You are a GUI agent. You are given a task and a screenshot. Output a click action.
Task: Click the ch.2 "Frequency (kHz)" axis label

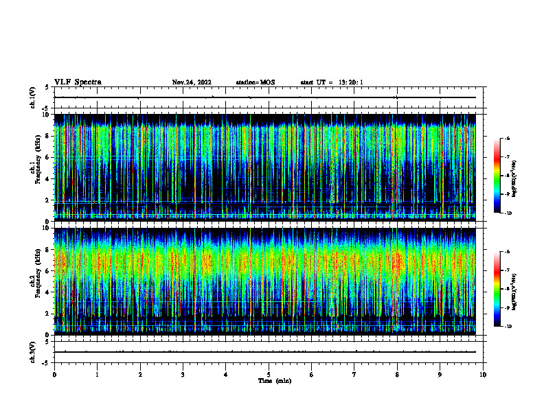(x=40, y=273)
